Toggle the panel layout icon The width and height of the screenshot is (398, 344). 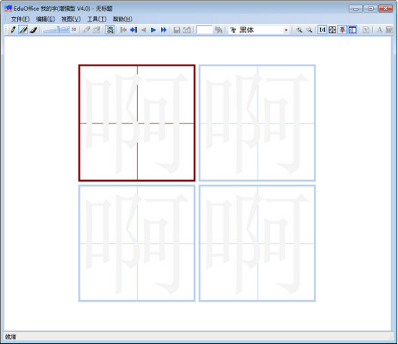pos(352,30)
